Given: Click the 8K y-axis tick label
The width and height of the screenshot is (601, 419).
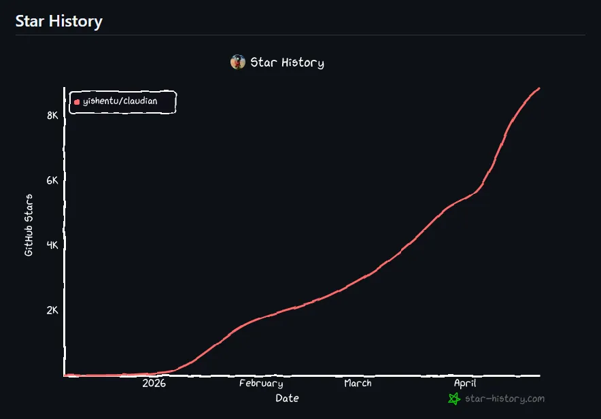Looking at the screenshot, I should pyautogui.click(x=52, y=116).
